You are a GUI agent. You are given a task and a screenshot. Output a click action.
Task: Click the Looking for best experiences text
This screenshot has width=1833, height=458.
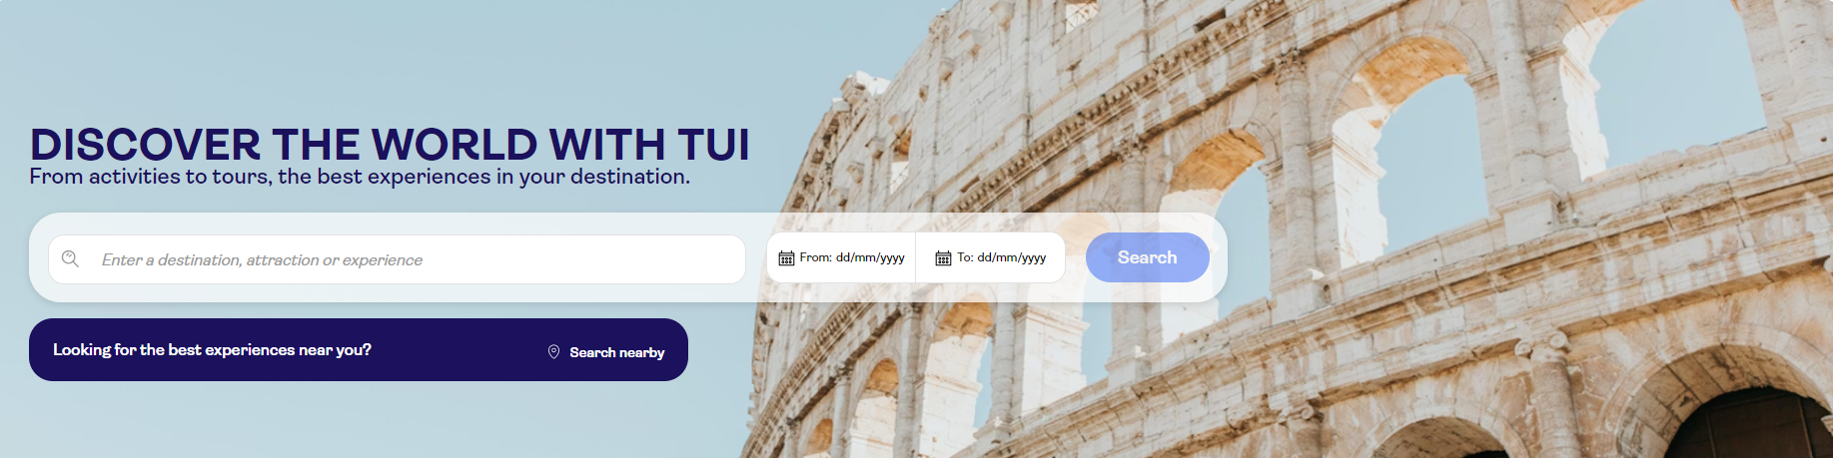pyautogui.click(x=212, y=349)
